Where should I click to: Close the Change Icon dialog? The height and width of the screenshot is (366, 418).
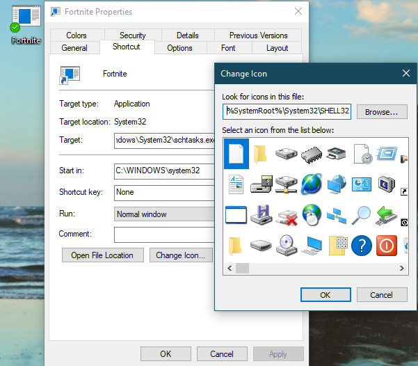pyautogui.click(x=406, y=73)
